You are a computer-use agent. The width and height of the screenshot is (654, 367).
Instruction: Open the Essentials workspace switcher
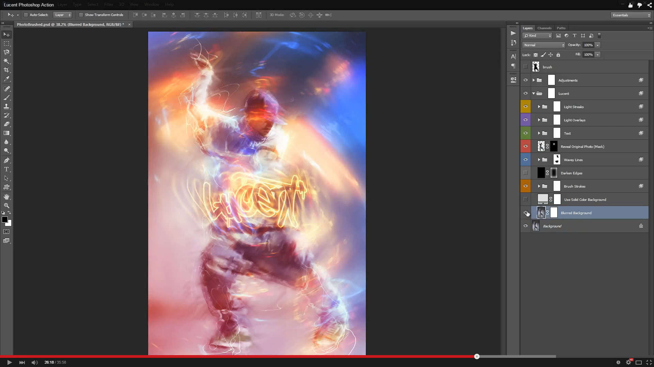click(x=630, y=15)
